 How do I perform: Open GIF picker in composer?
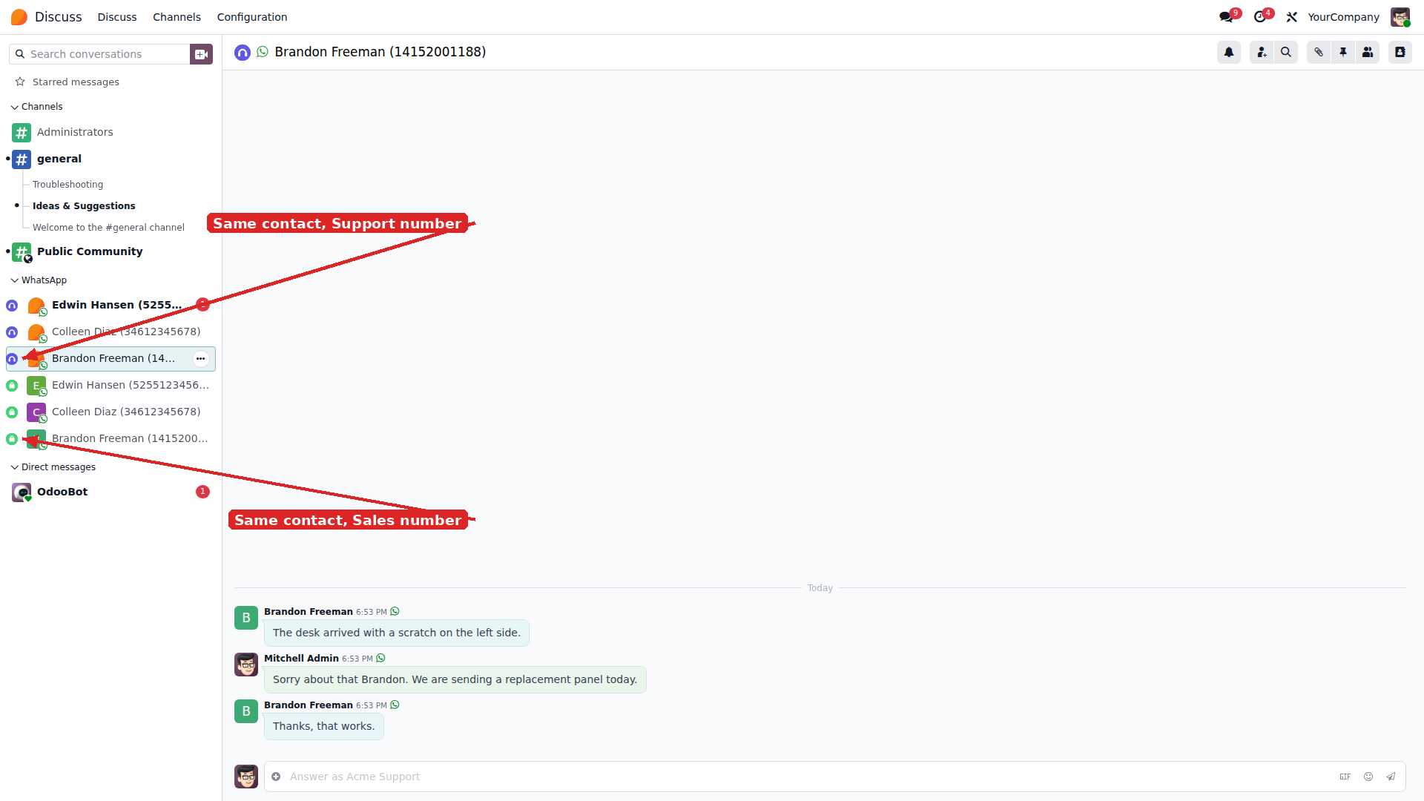click(x=1345, y=777)
